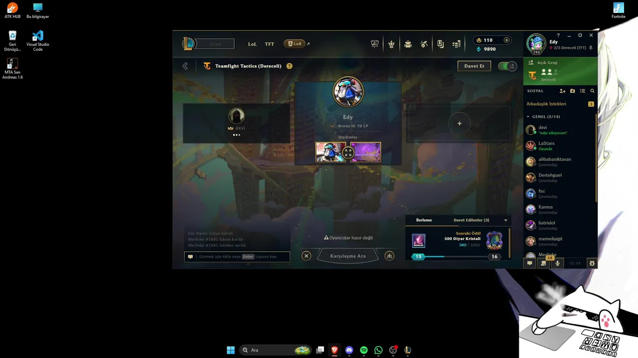Viewport: 638px width, 358px height.
Task: Click the Davet Et button
Action: 474,66
